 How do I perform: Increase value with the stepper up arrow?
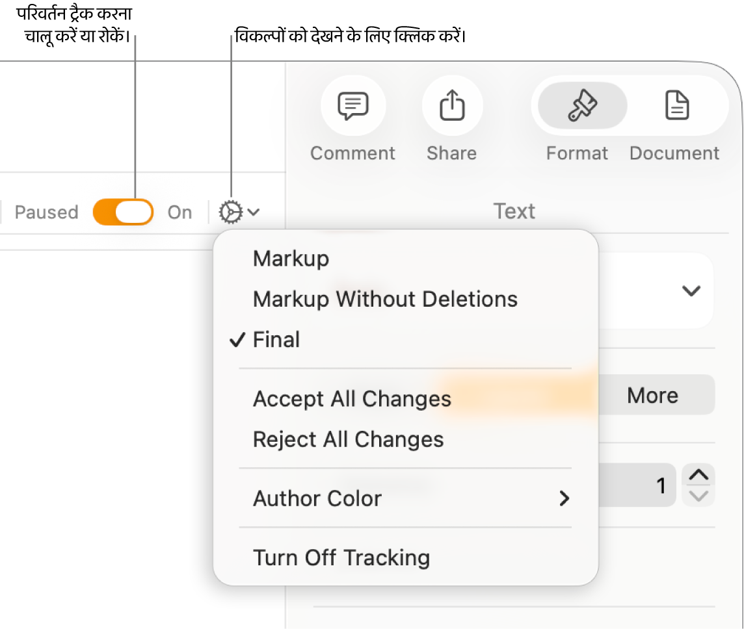pyautogui.click(x=698, y=476)
